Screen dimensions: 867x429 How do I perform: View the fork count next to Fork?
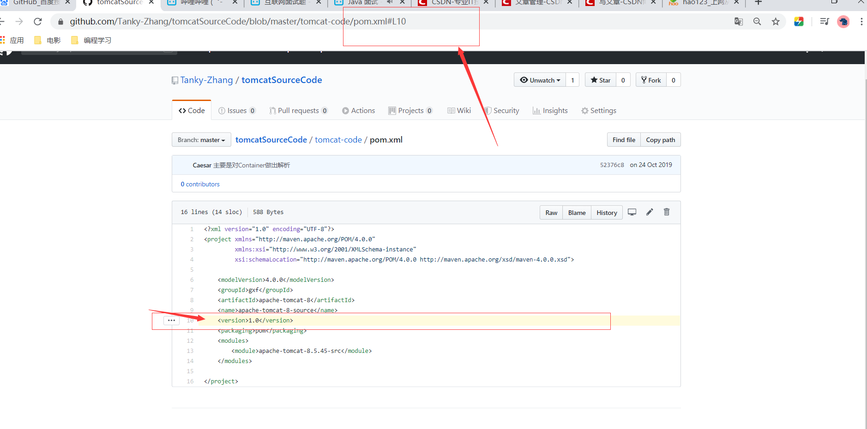[674, 80]
